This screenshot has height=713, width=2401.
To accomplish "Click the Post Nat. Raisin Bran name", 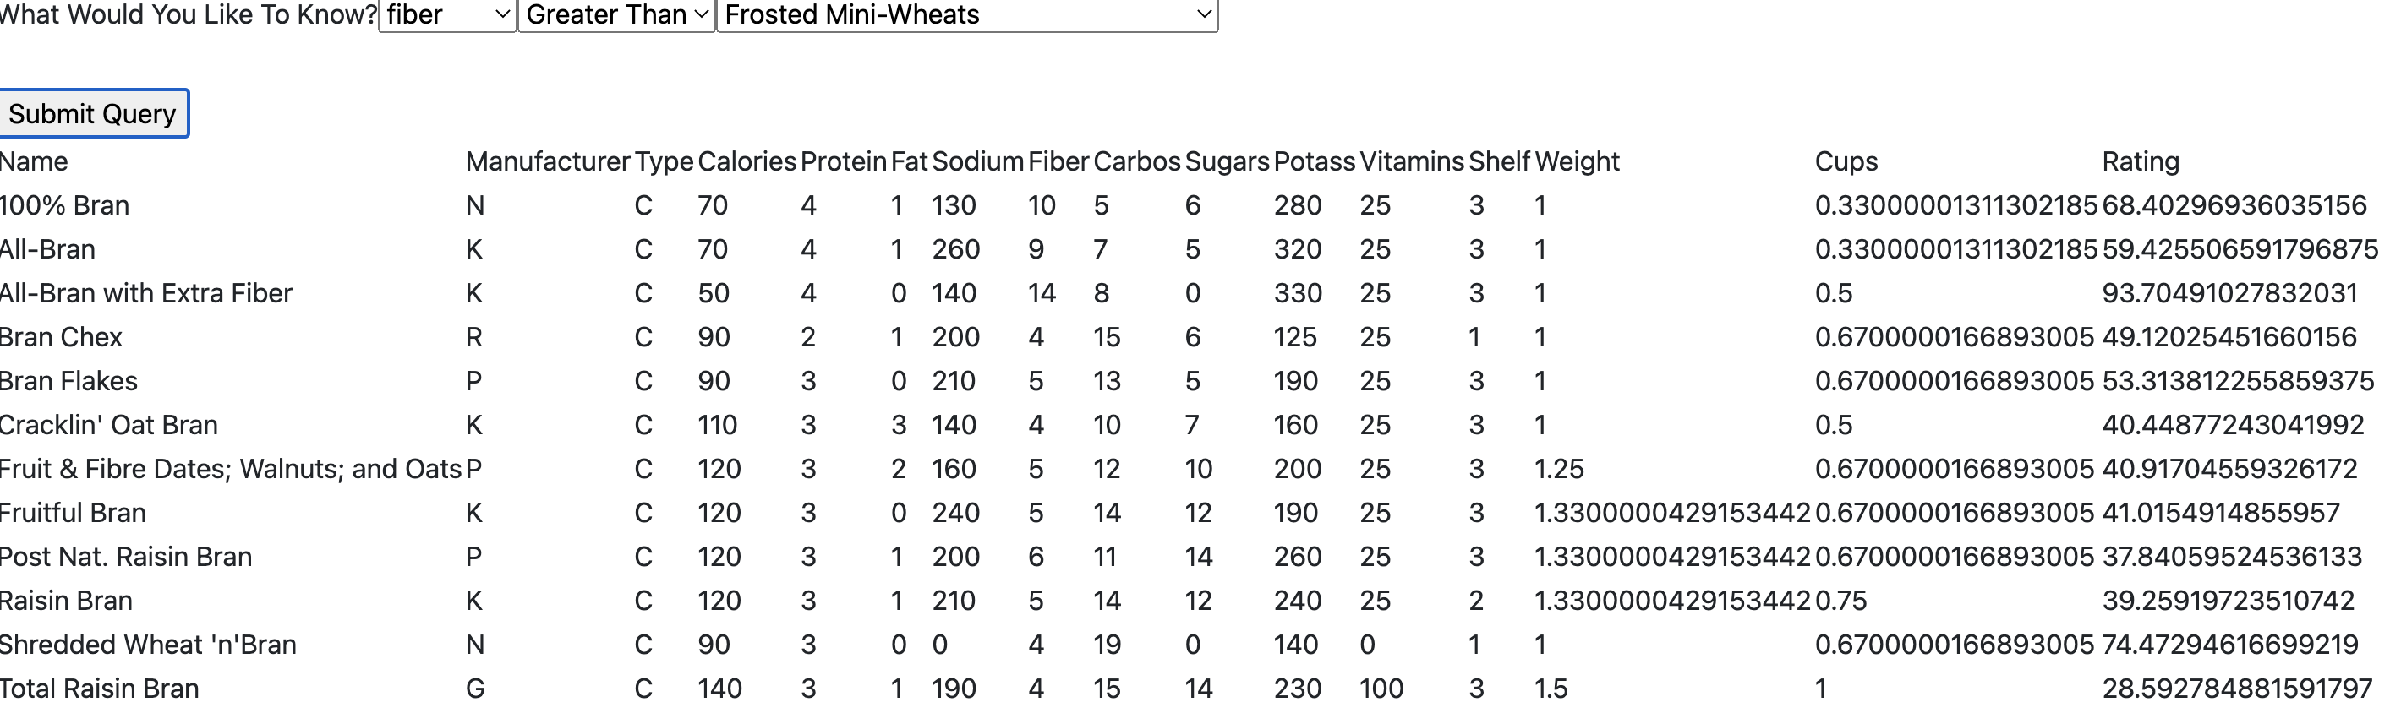I will [x=126, y=557].
